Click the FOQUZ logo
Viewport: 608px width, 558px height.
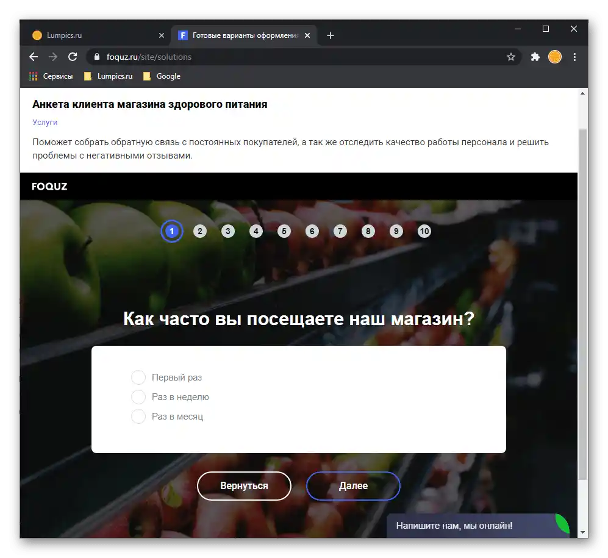49,187
